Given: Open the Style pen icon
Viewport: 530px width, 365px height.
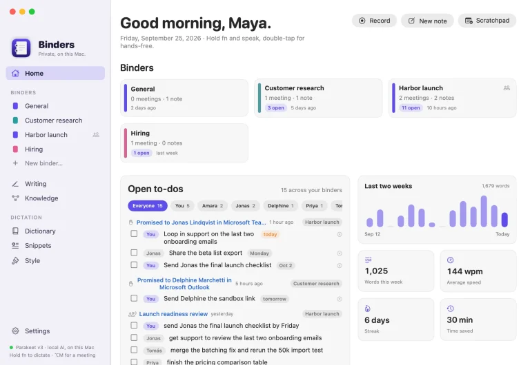Looking at the screenshot, I should [15, 261].
